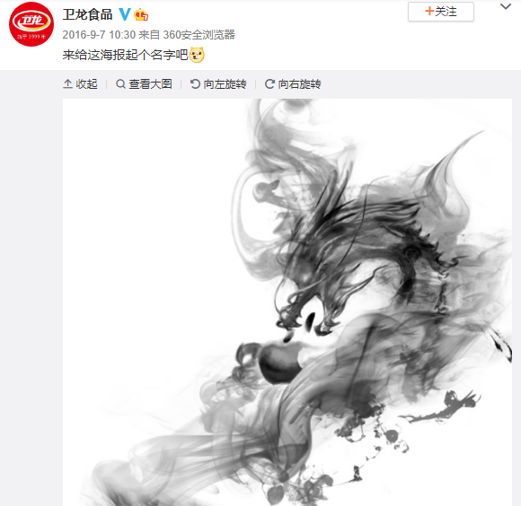This screenshot has width=521, height=506.
Task: Open the 卫龙食品 username profile link
Action: click(88, 14)
